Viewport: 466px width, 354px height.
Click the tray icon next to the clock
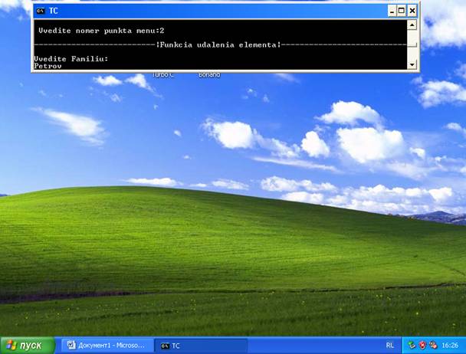(x=432, y=346)
